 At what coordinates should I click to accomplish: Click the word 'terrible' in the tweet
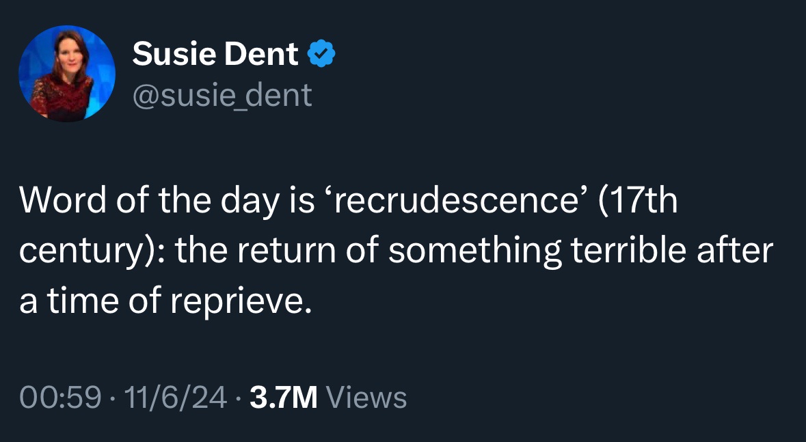pos(629,250)
